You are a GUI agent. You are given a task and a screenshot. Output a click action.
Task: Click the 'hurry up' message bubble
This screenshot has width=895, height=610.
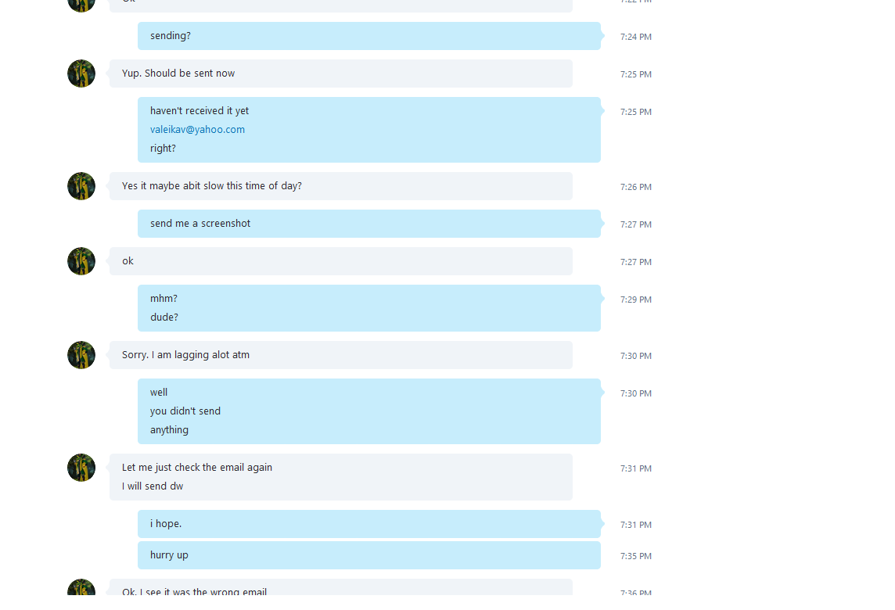pos(369,555)
